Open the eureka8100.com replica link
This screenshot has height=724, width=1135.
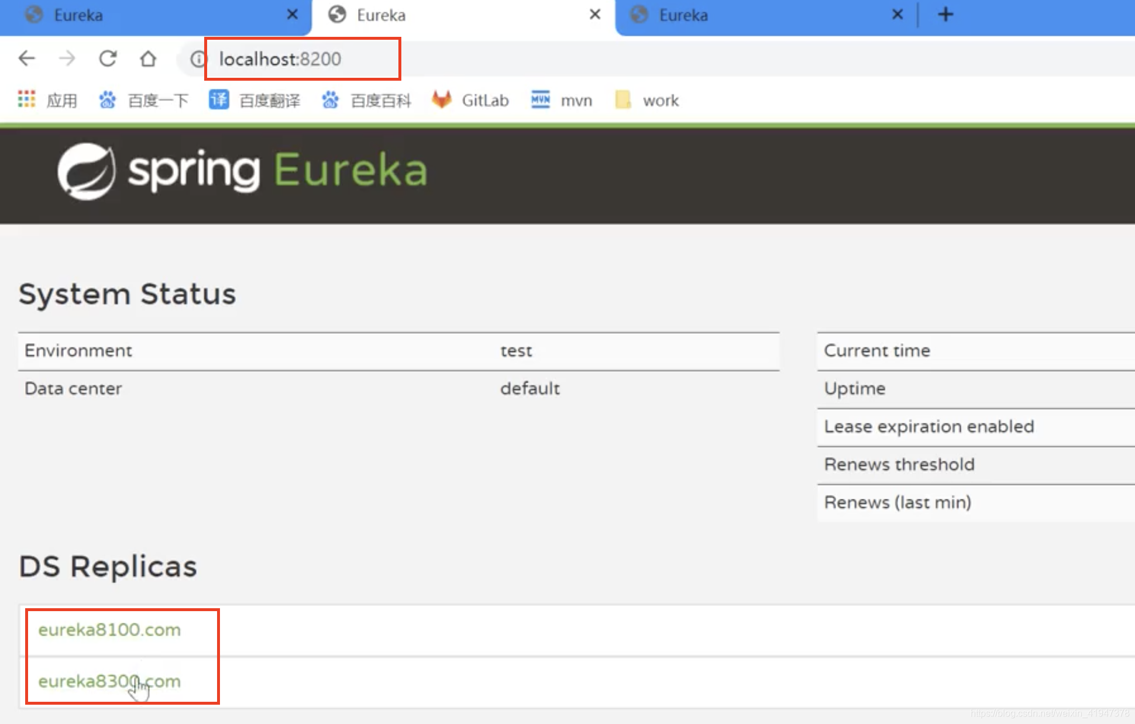pos(109,630)
